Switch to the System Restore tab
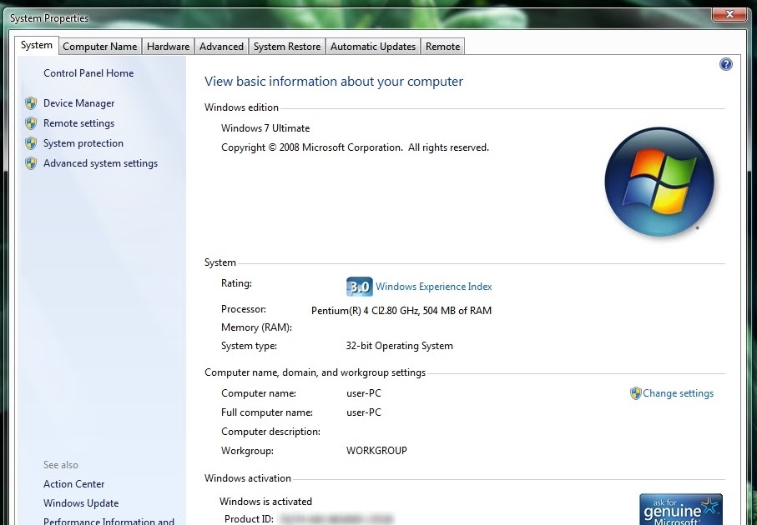This screenshot has height=525, width=757. 286,46
